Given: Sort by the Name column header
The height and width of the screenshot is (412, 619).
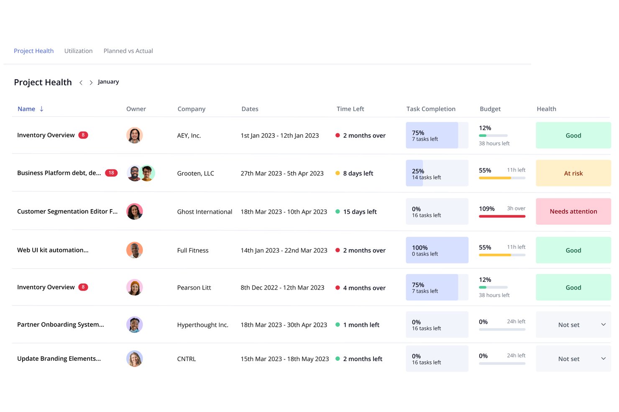Looking at the screenshot, I should [26, 109].
